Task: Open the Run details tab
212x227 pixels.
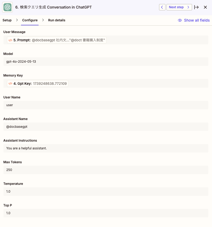Action: click(x=57, y=20)
